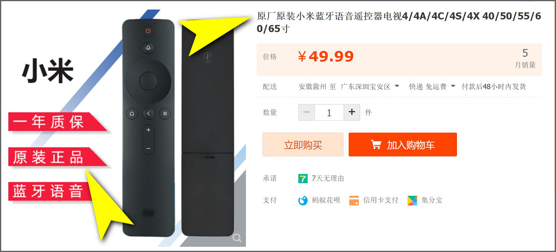Click the 加入购物车 add to cart button
Image resolution: width=556 pixels, height=252 pixels.
[403, 144]
